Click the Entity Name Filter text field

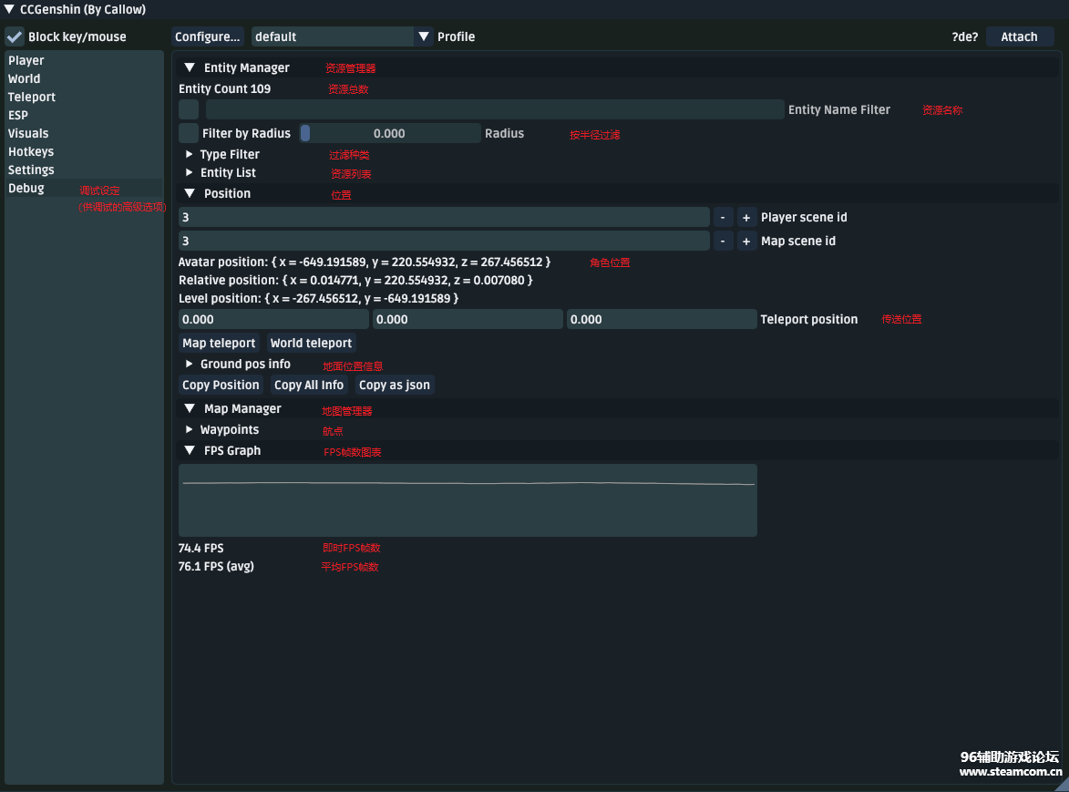click(494, 109)
